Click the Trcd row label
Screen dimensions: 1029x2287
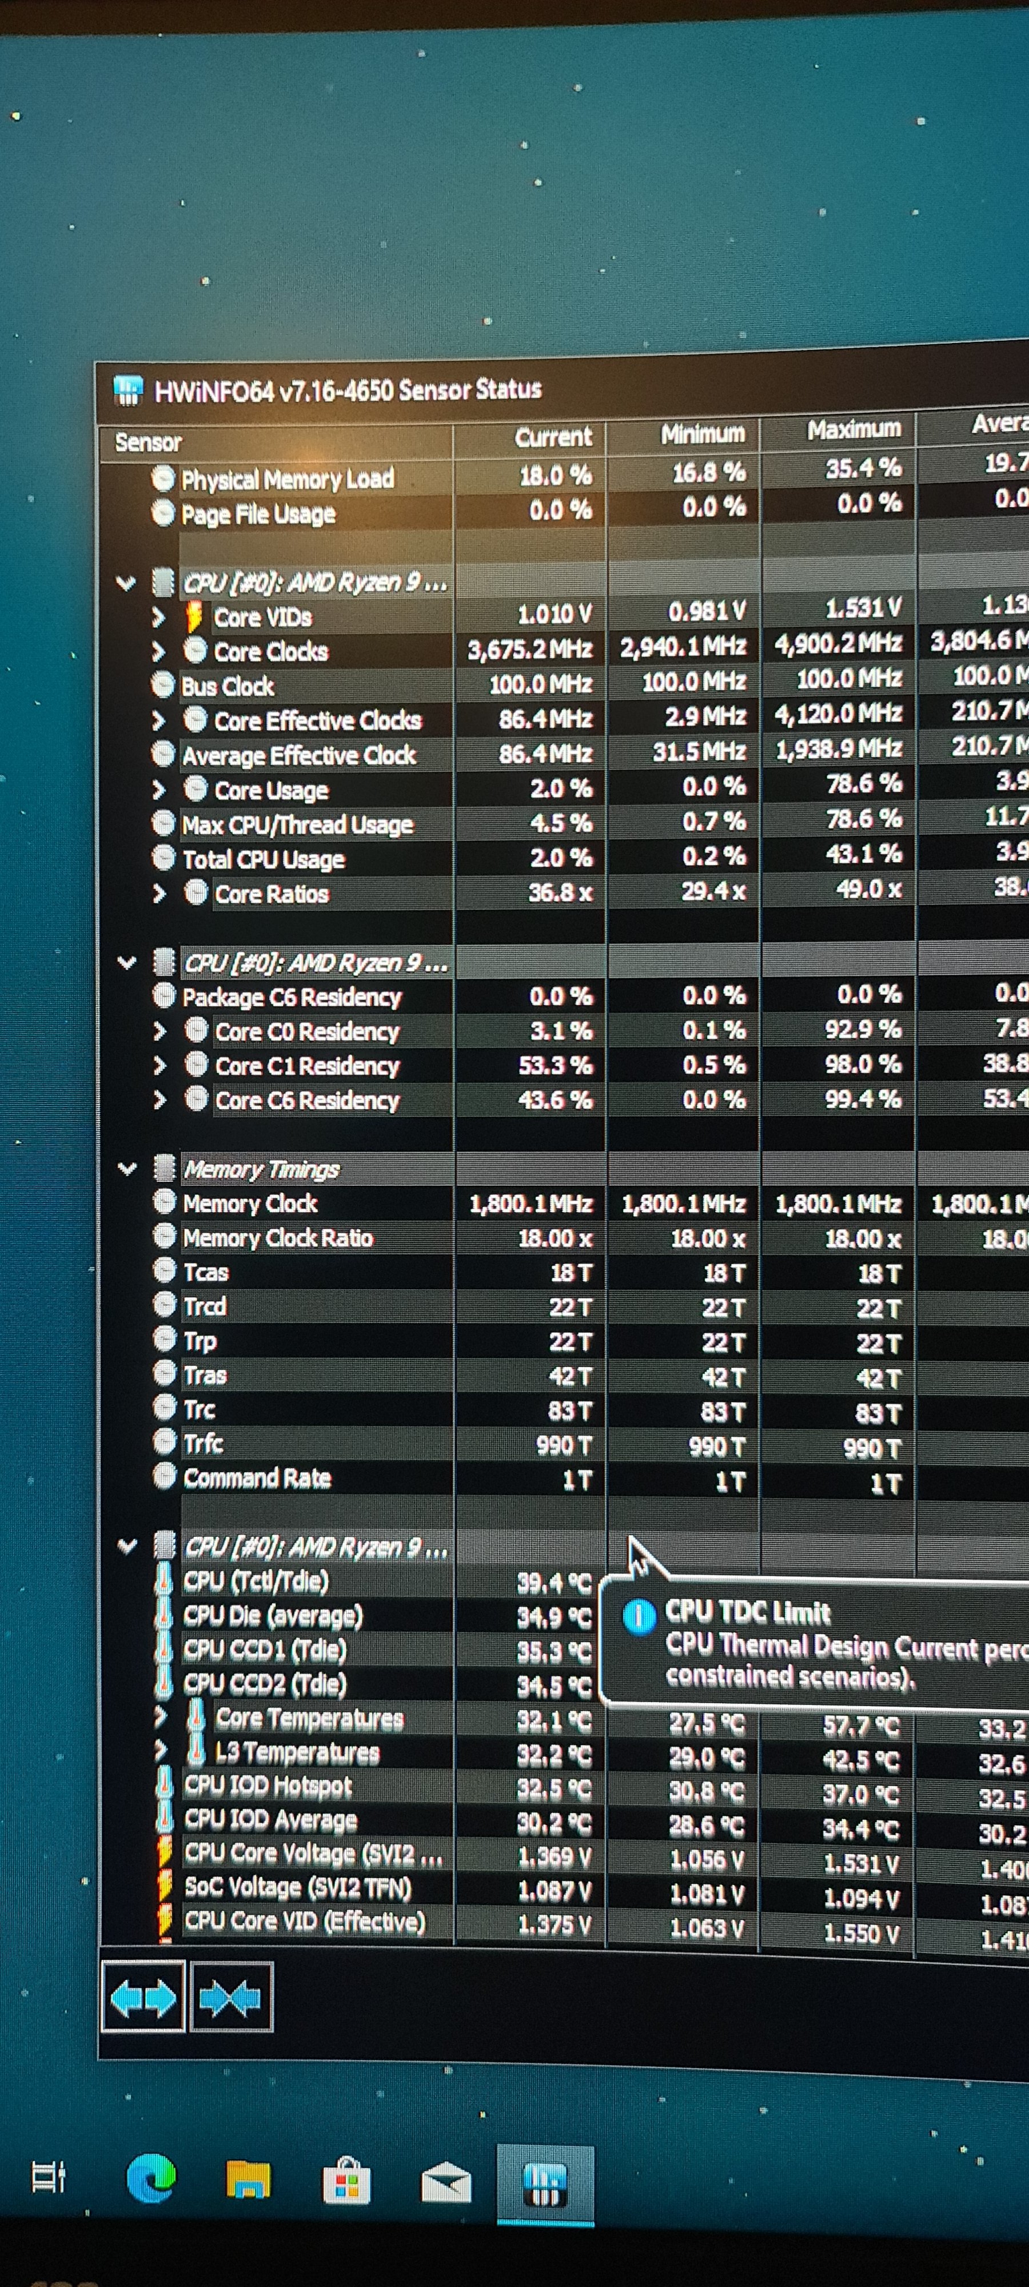click(205, 1306)
